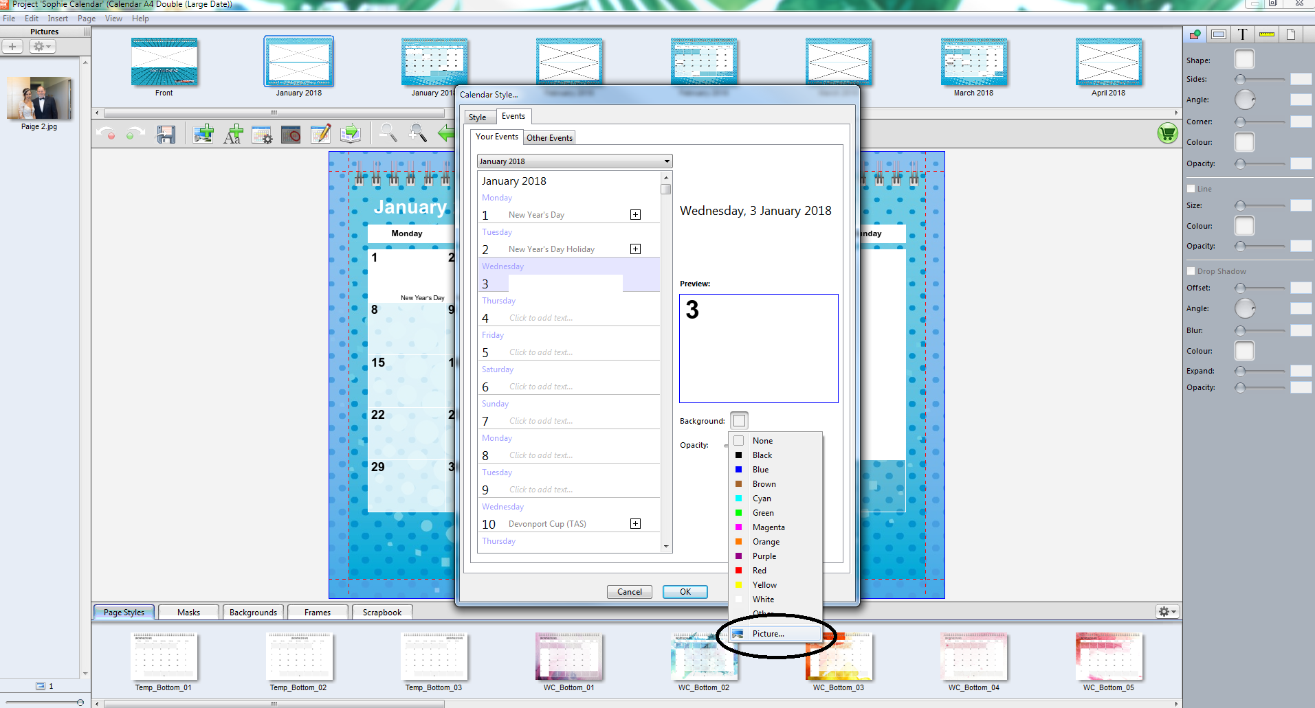Expand New Year's Day Holiday plus box

[636, 249]
